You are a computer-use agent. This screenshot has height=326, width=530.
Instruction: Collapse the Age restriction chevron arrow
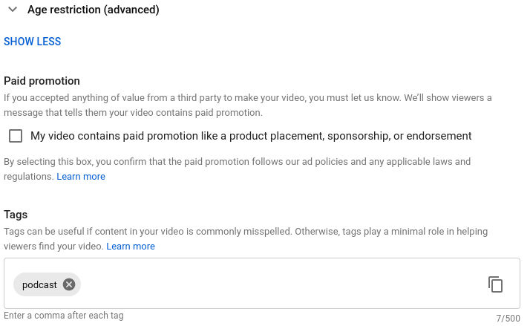click(13, 10)
